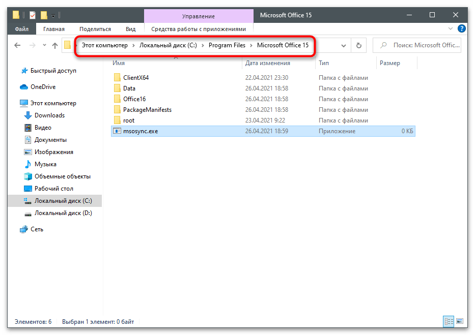Click the OneDrive cloud icon
Viewport: 475px width, 335px height.
click(24, 87)
